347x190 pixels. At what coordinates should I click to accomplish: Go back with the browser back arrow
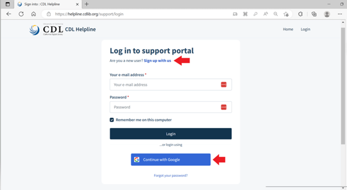(x=9, y=14)
